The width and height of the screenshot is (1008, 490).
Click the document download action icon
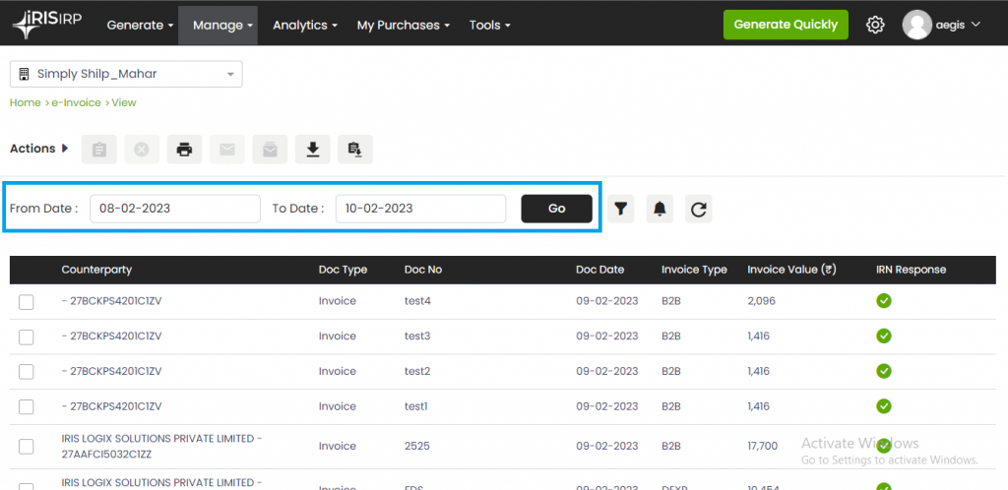pos(354,149)
